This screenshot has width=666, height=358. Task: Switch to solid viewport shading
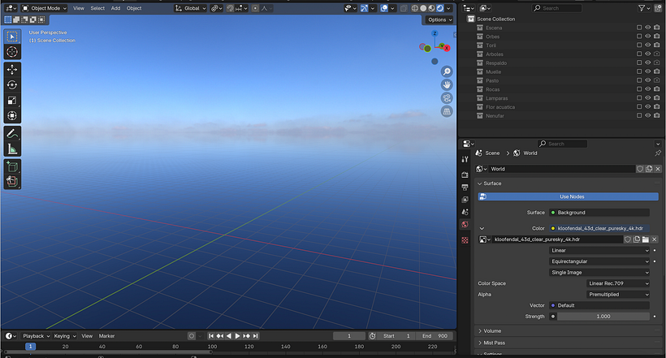click(x=423, y=8)
